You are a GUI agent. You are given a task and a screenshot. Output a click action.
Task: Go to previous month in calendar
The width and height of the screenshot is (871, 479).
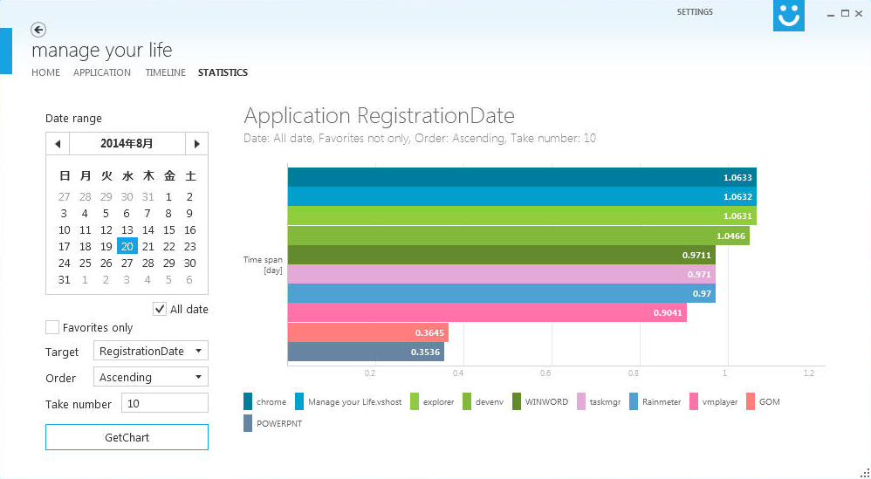pos(58,144)
